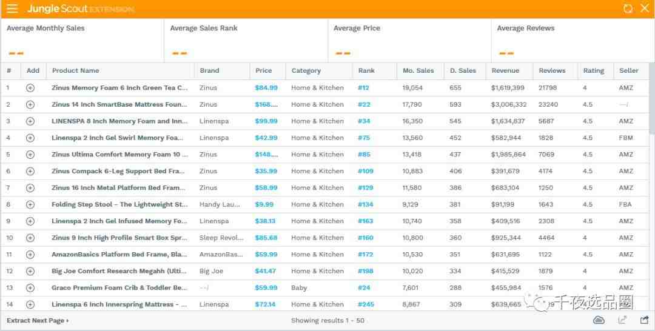Add Folding Step Stool product
The height and width of the screenshot is (331, 655).
(30, 204)
